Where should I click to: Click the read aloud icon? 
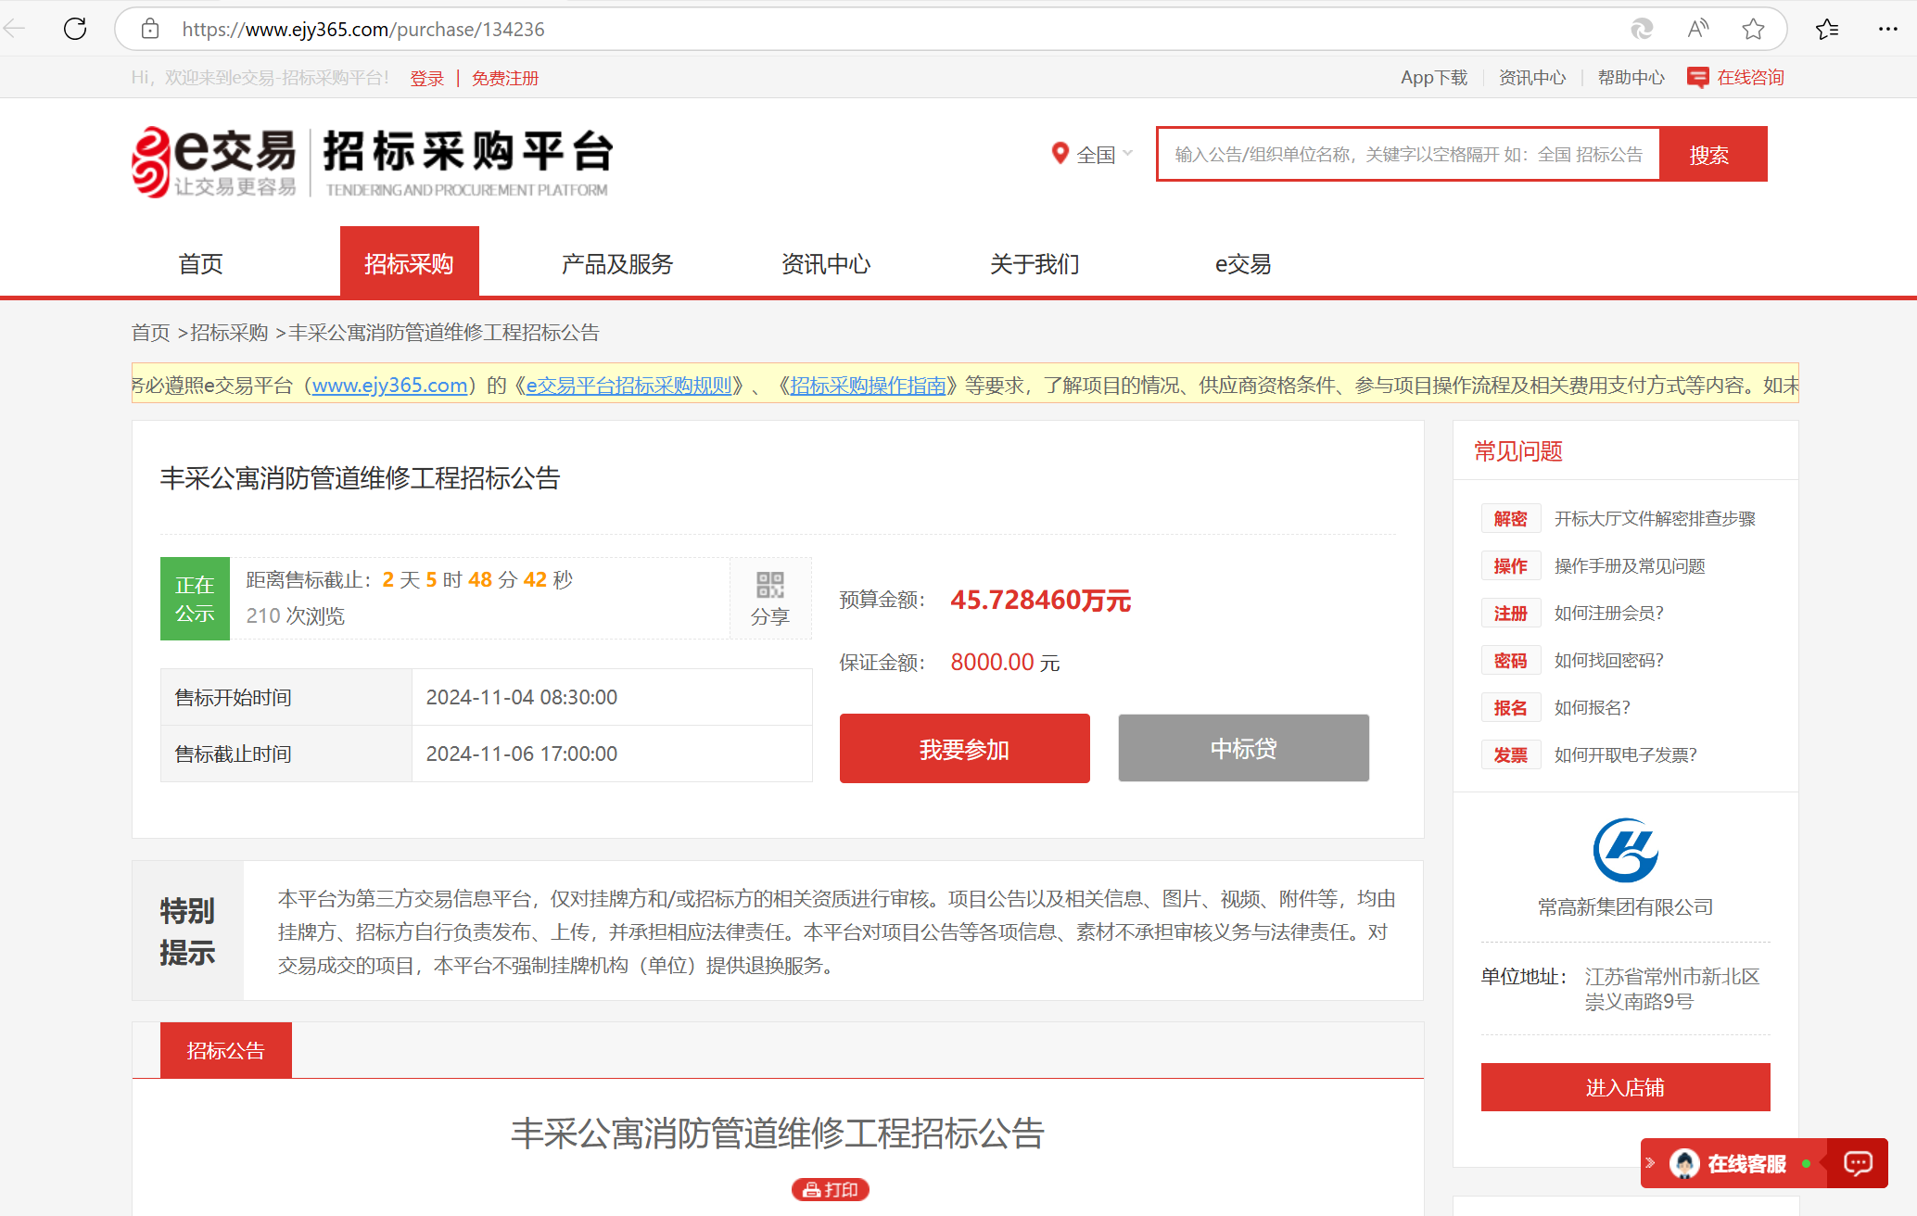(x=1697, y=29)
